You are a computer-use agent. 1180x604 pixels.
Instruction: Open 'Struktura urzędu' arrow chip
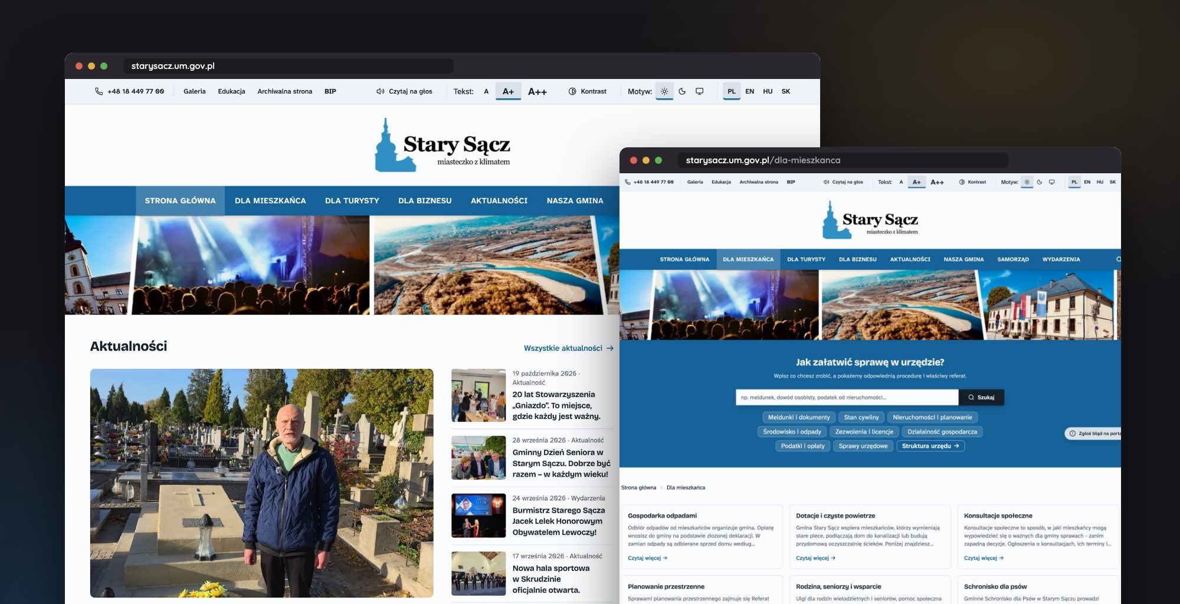tap(930, 446)
